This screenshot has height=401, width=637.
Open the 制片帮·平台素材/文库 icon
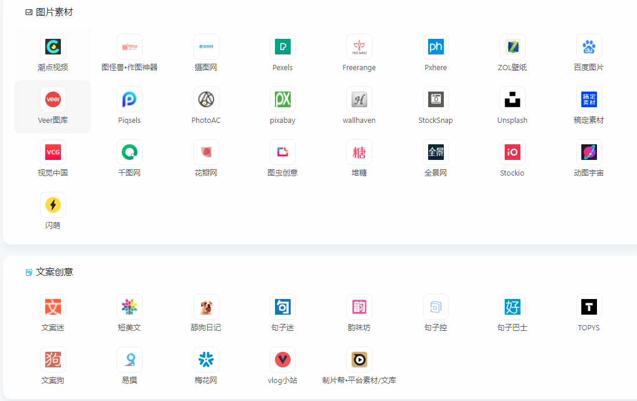coord(359,360)
